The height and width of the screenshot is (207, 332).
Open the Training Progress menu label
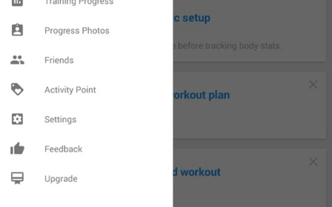[x=79, y=2]
